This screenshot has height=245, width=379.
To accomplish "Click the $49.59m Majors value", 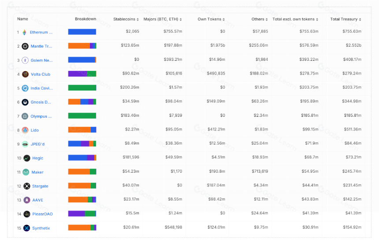I will [x=174, y=157].
